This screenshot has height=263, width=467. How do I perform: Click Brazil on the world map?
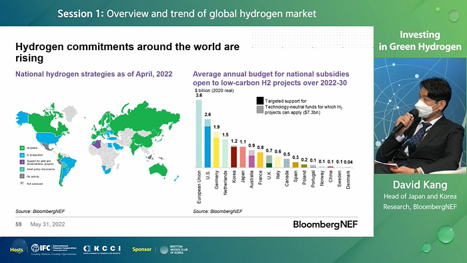(69, 165)
